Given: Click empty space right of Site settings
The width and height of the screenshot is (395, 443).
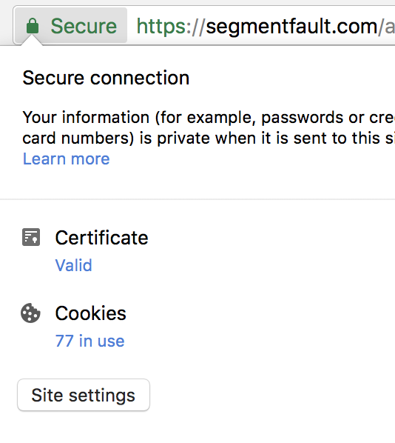Looking at the screenshot, I should click(x=271, y=395).
